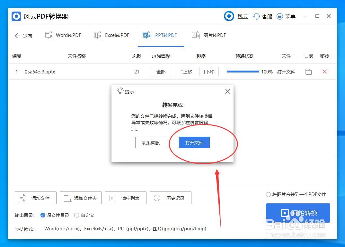Switch to the Excel转PDF tab
345x247 pixels.
click(112, 35)
